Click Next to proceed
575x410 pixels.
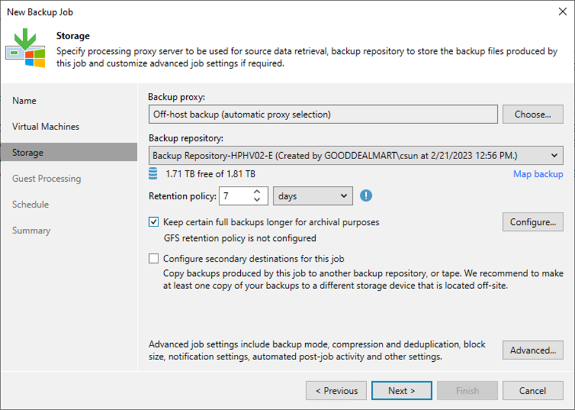pos(402,390)
